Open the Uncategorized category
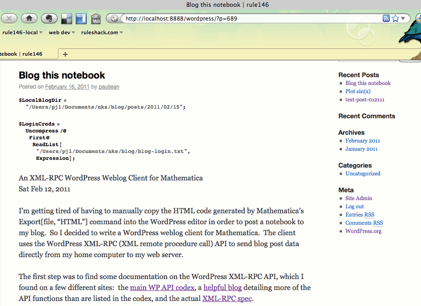This screenshot has height=306, width=421. click(x=363, y=174)
